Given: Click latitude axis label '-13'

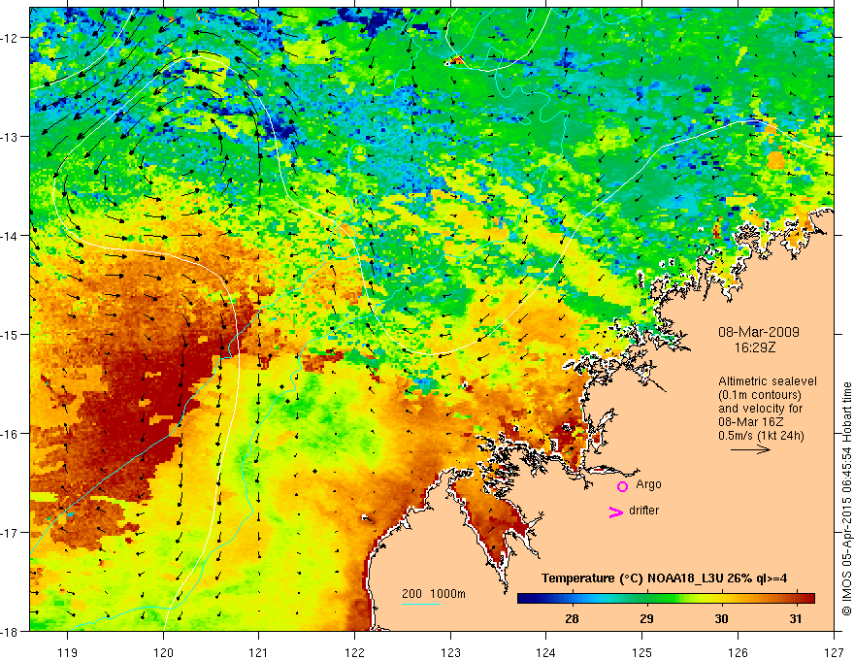Looking at the screenshot, I should (x=10, y=137).
